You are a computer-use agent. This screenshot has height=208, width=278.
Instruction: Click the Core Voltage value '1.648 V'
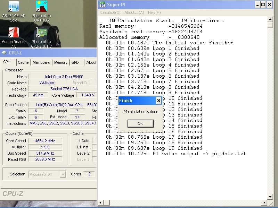[87, 95]
